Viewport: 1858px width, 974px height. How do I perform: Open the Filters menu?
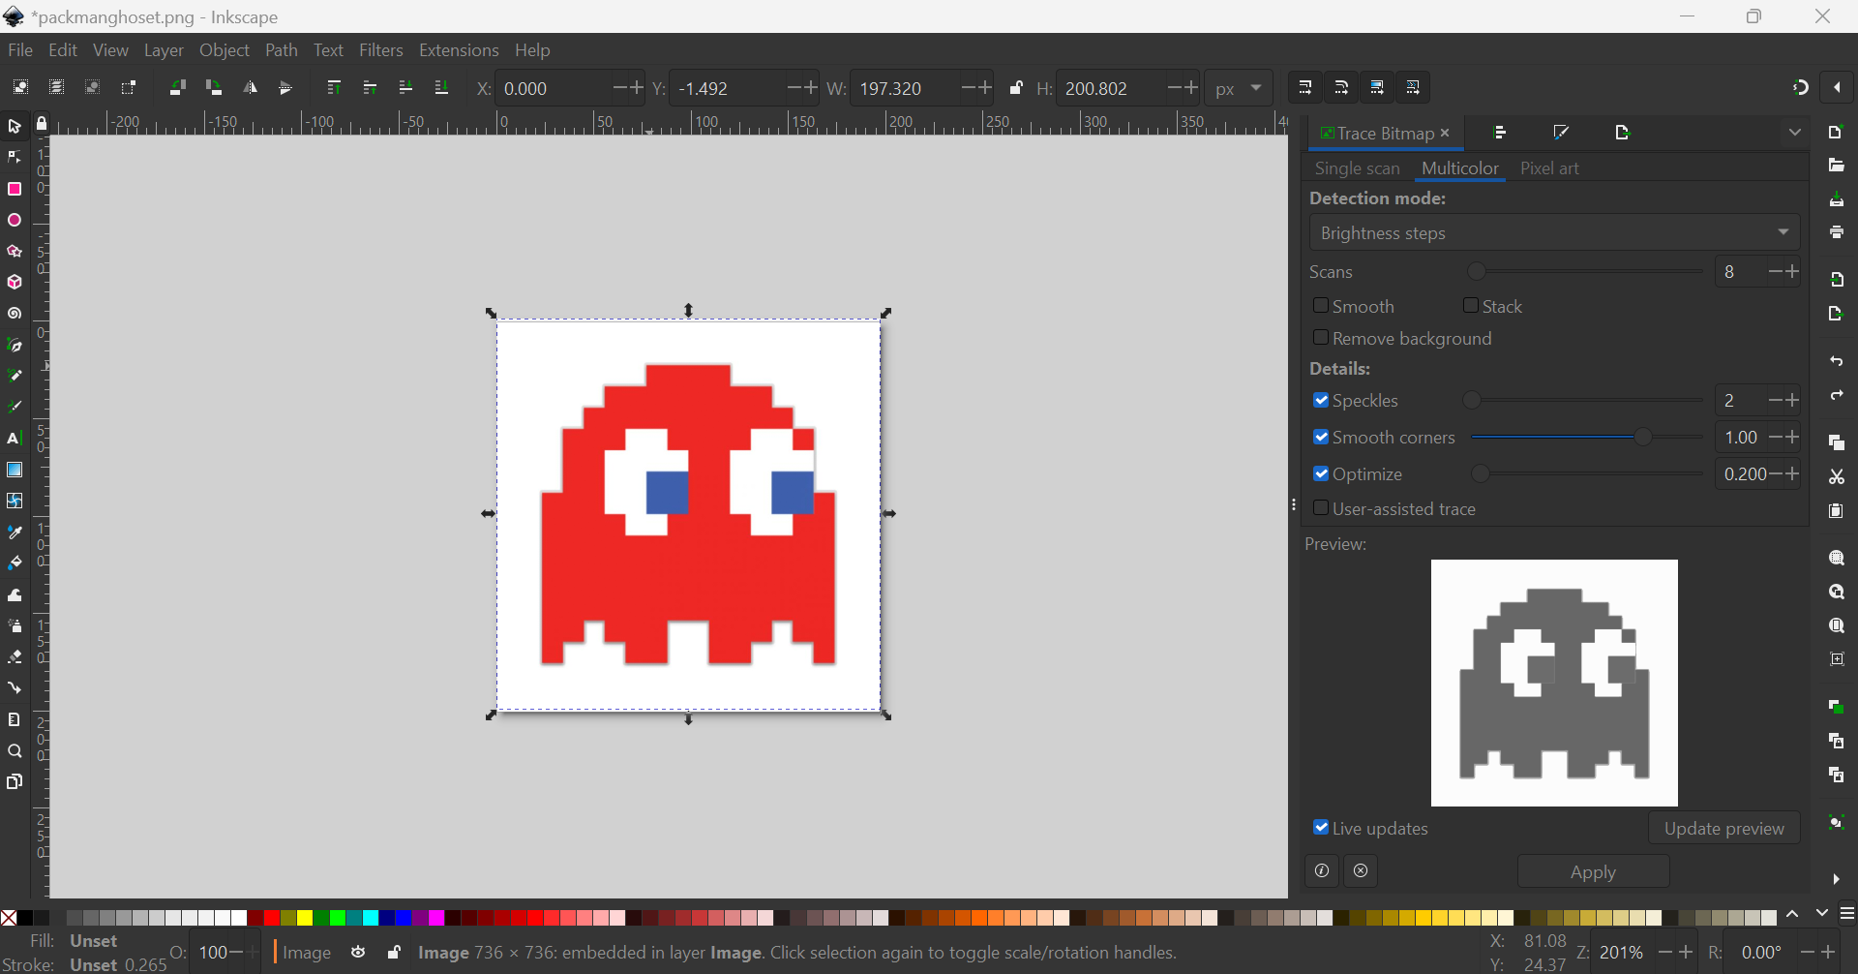381,50
